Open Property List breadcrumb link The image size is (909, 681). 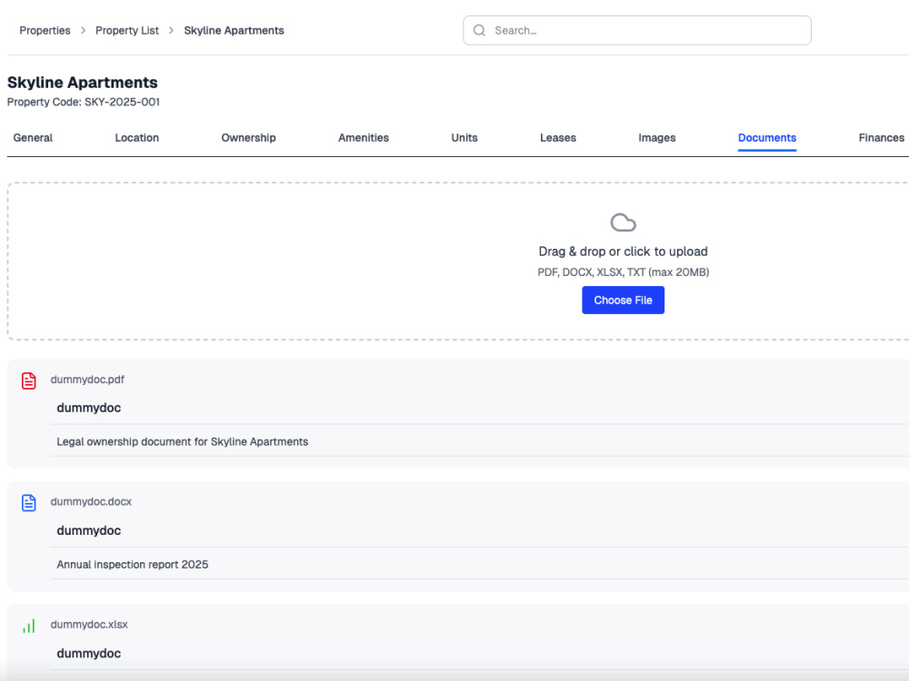pos(127,30)
